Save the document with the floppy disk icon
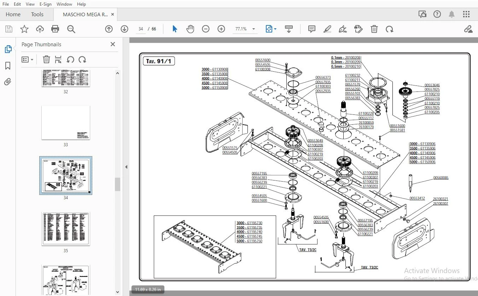 (x=8, y=29)
